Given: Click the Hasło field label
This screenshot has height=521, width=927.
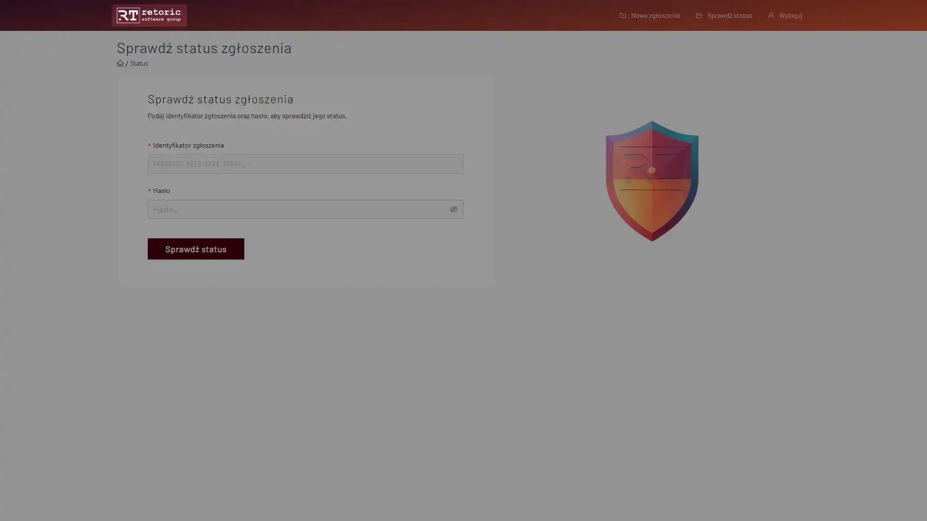Looking at the screenshot, I should pyautogui.click(x=161, y=191).
